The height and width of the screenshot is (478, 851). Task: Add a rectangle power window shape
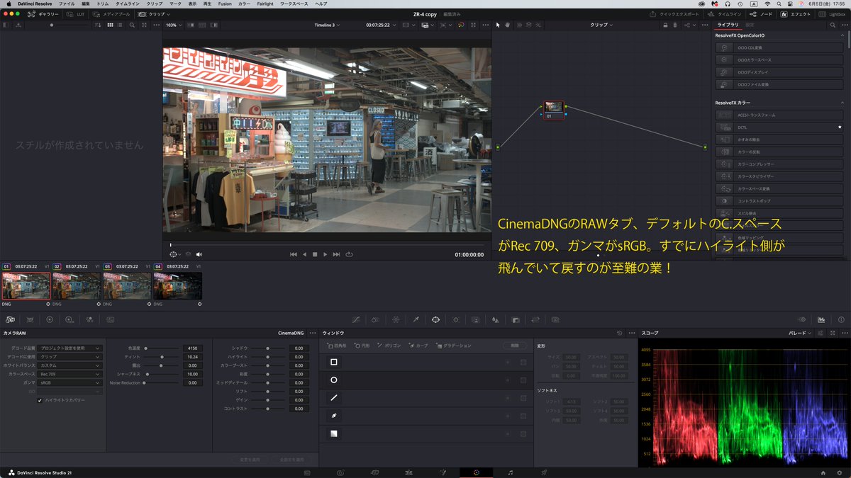coord(334,362)
